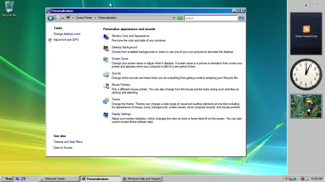Click the shield icon beside Adjust font size
Viewport: 325px width, 182px height.
pyautogui.click(x=50, y=40)
